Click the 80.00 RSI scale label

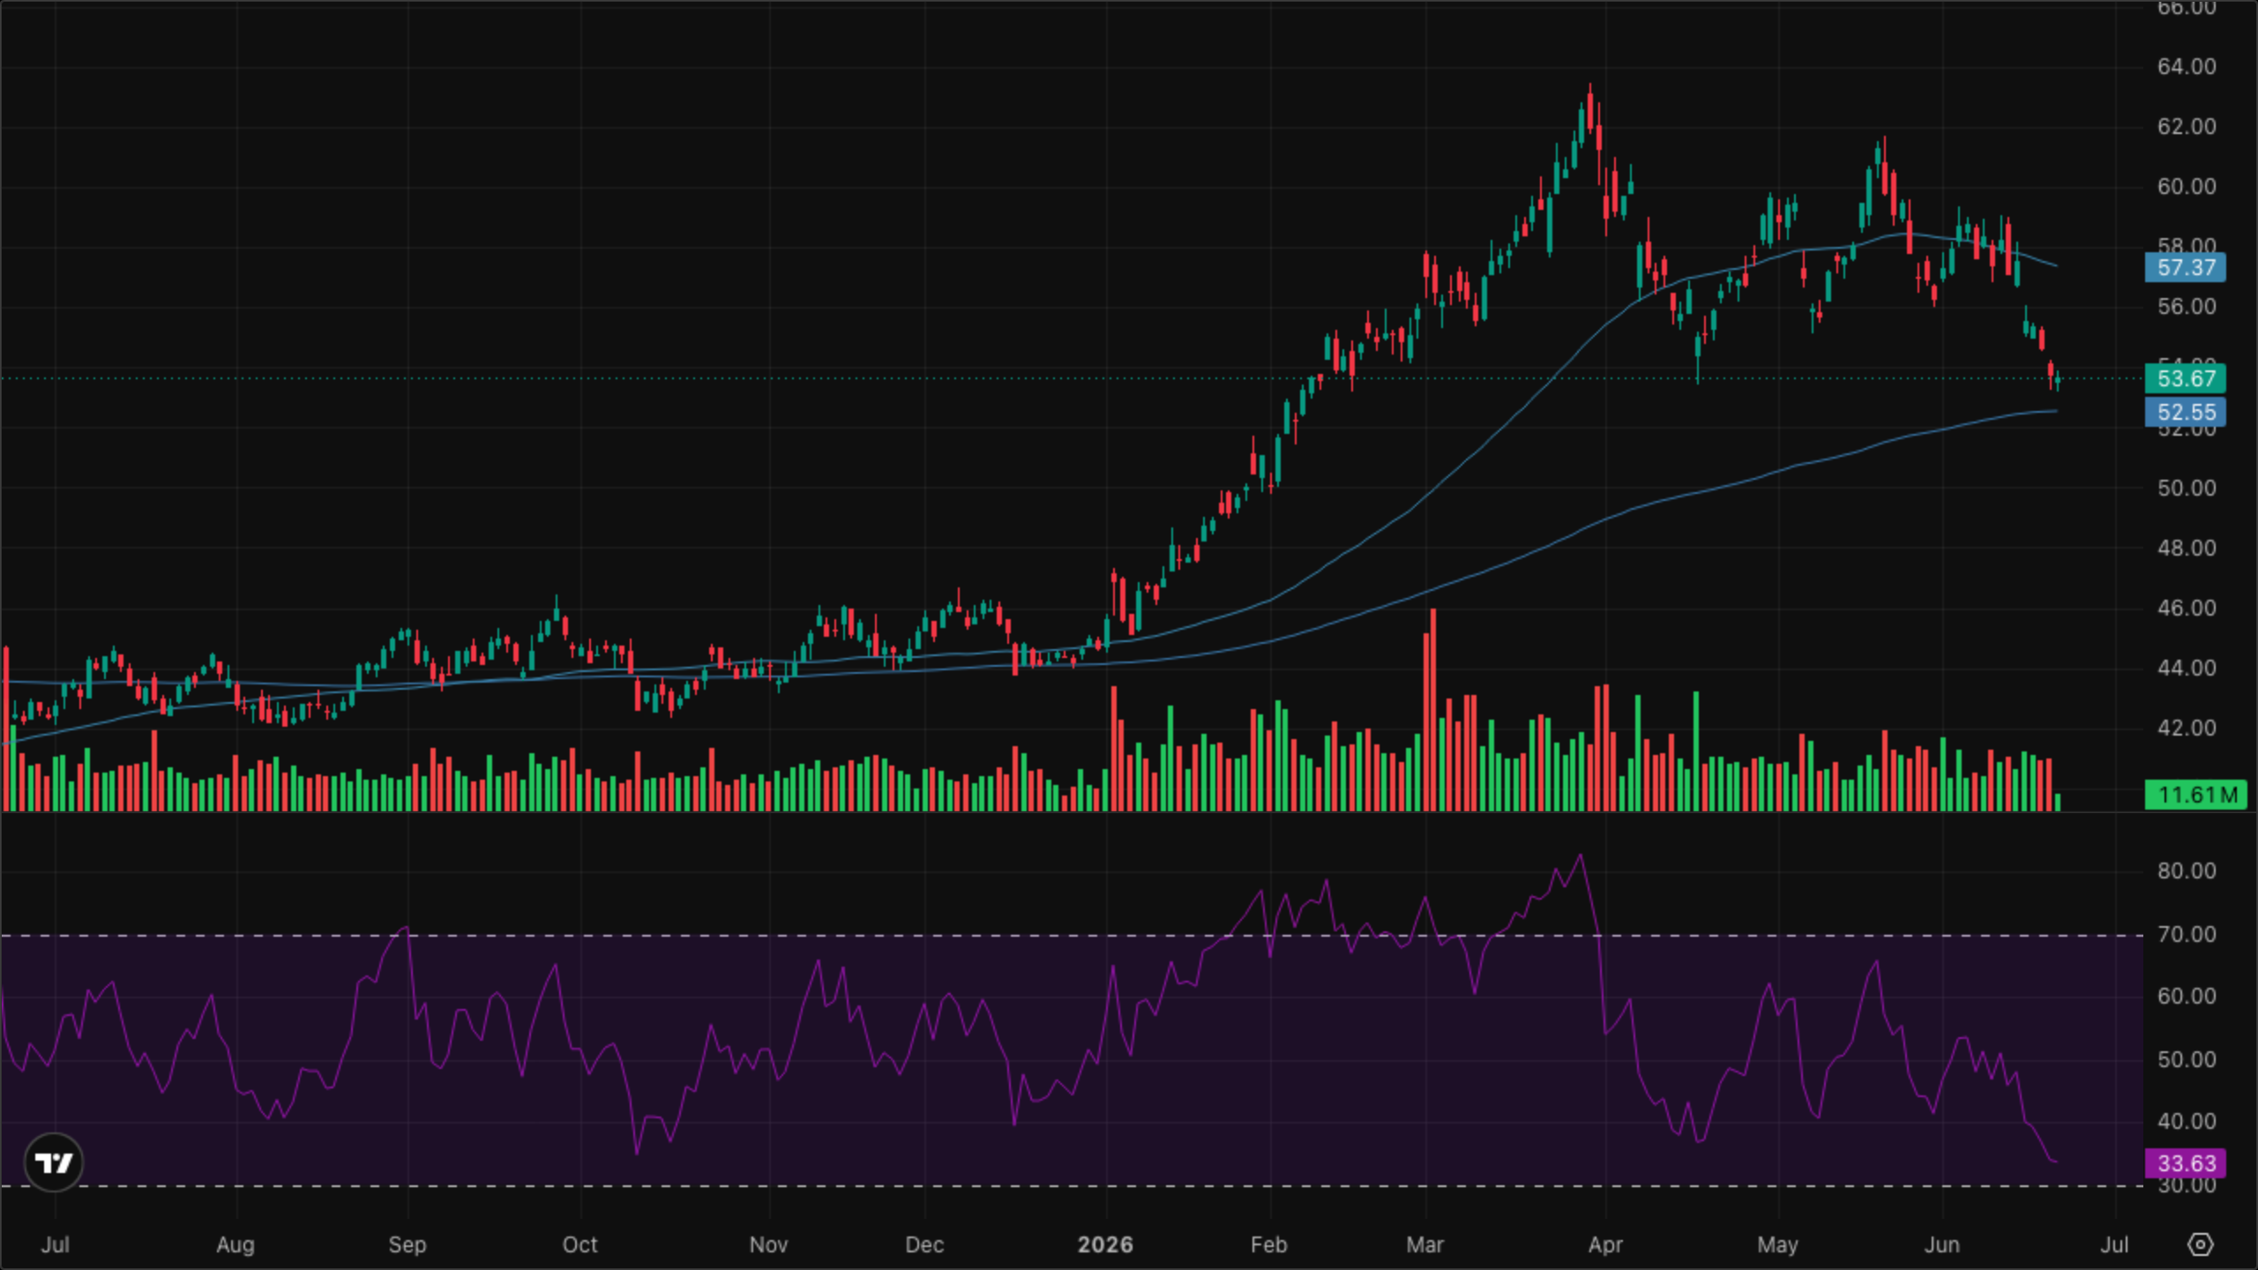pyautogui.click(x=2187, y=870)
